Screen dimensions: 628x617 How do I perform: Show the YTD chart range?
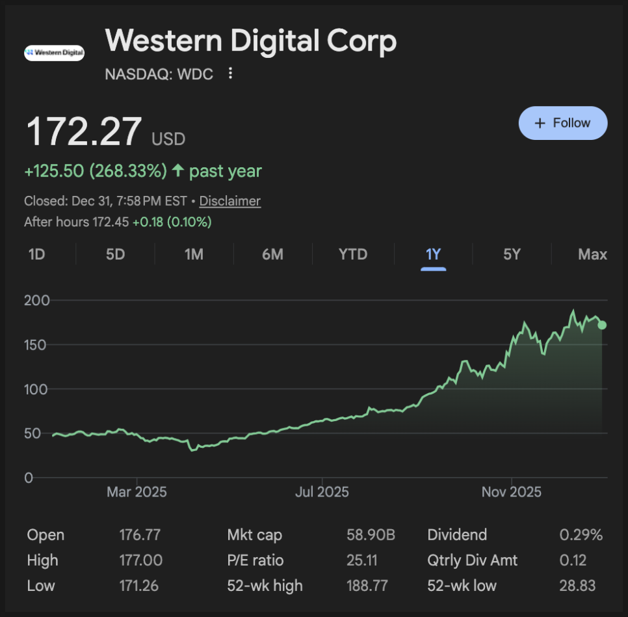point(353,254)
